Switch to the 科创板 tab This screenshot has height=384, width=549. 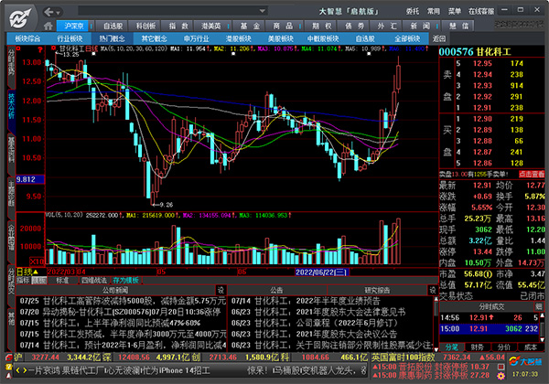(145, 26)
